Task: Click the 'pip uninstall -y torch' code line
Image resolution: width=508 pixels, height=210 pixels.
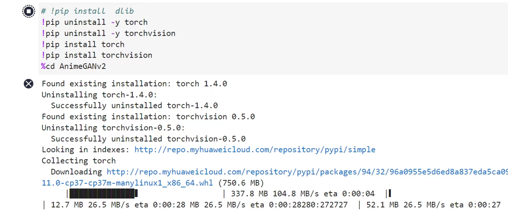Action: click(94, 22)
